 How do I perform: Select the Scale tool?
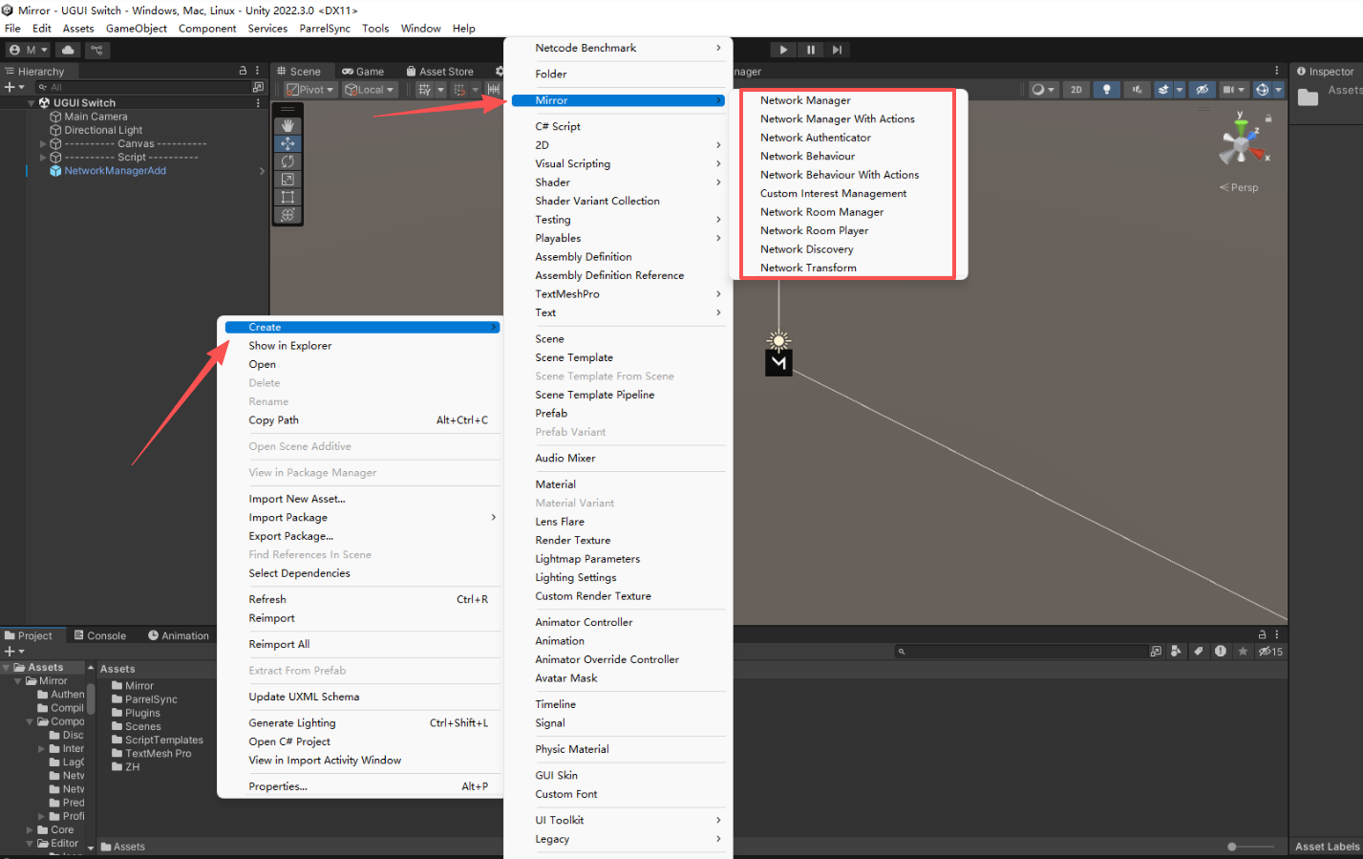tap(288, 180)
